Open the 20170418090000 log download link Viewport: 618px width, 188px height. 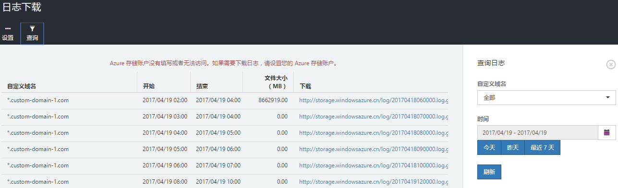click(x=374, y=149)
